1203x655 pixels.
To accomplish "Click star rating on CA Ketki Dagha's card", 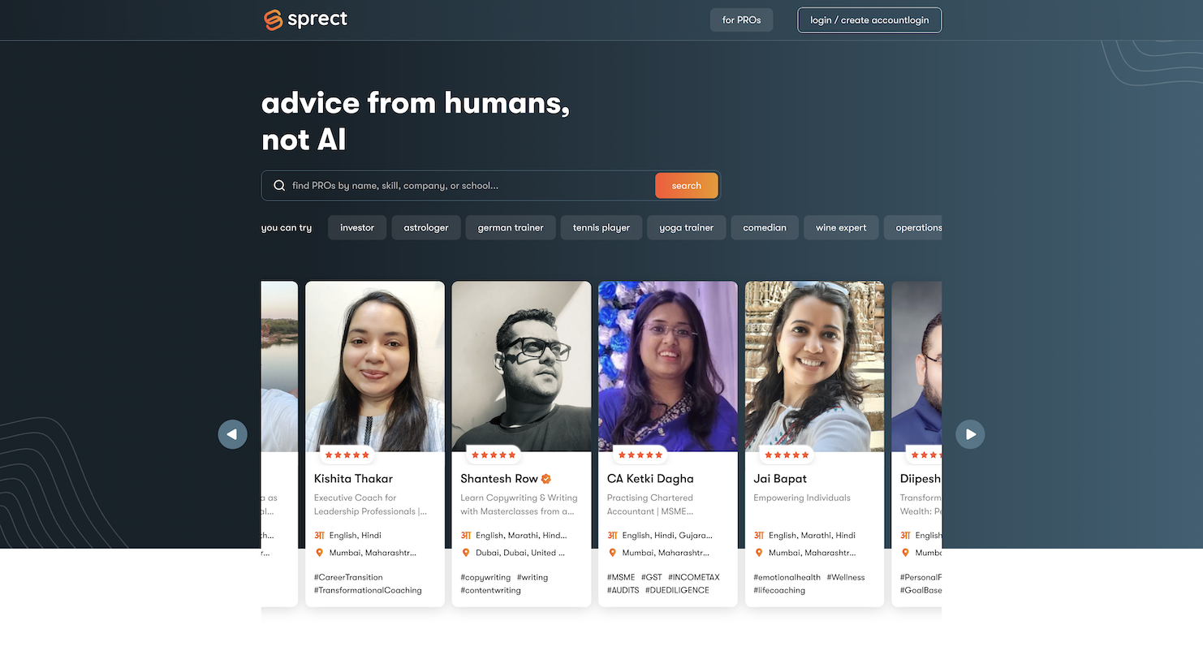I will (640, 455).
